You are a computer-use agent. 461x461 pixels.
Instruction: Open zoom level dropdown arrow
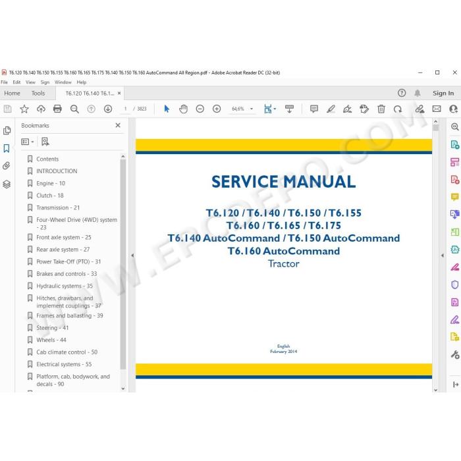pos(252,109)
